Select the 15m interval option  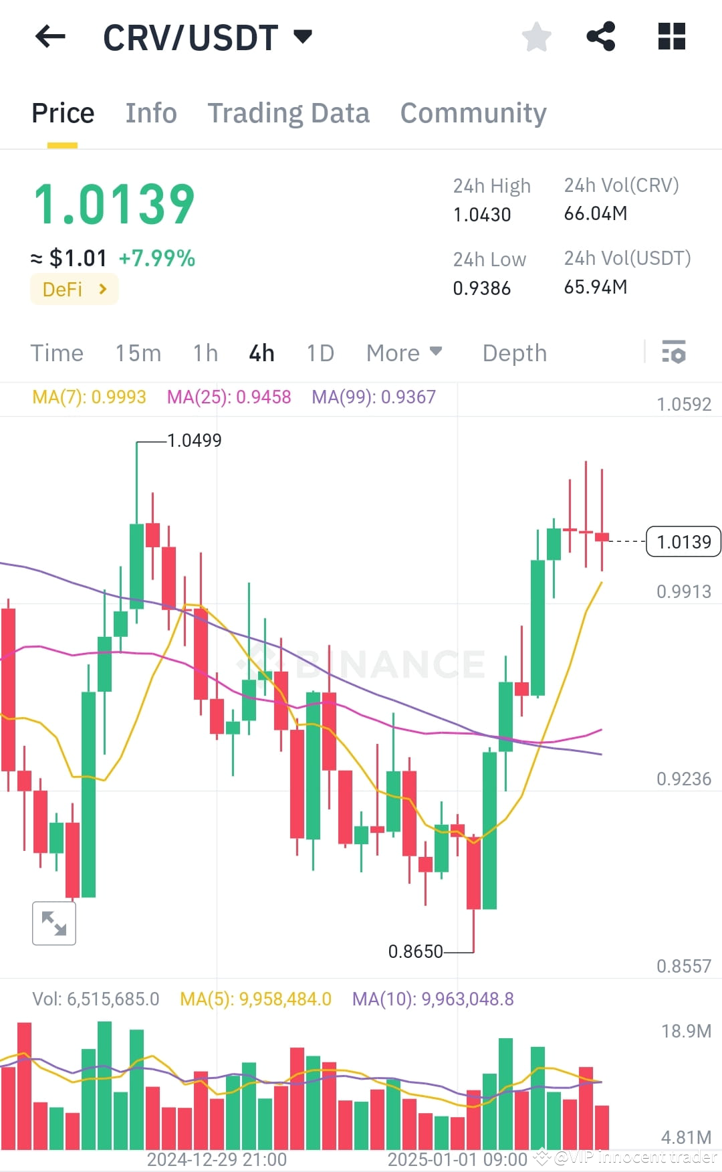point(138,353)
